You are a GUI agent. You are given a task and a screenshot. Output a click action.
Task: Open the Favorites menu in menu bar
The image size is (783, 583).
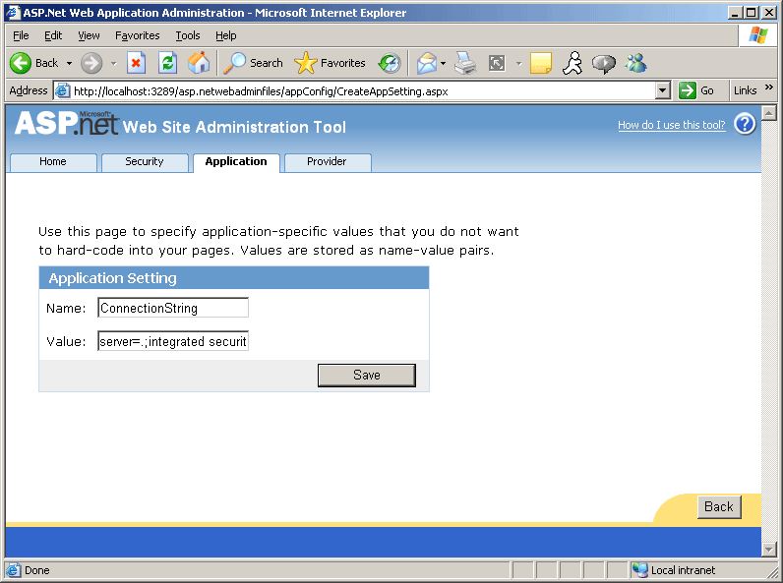click(x=137, y=35)
